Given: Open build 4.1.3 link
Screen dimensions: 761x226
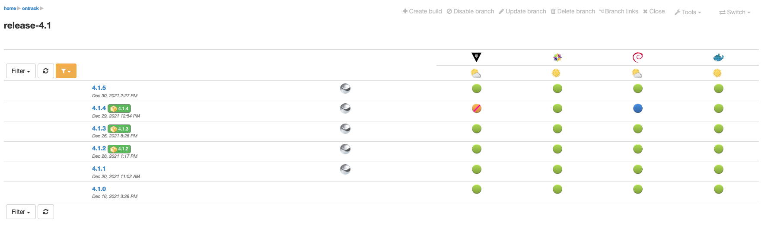Looking at the screenshot, I should coord(99,128).
